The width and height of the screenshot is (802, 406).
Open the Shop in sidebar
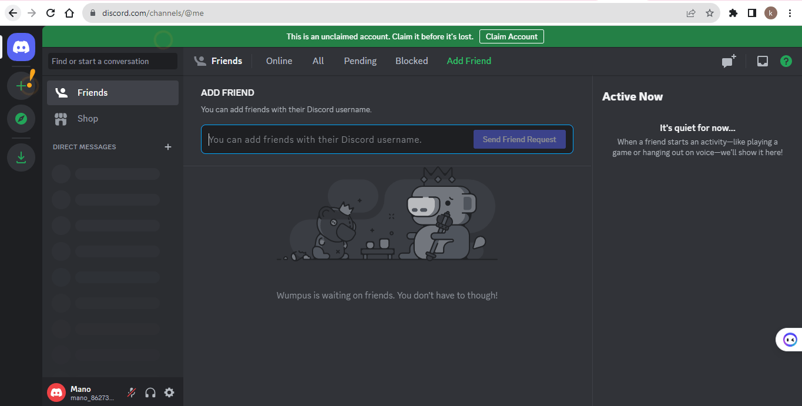88,119
